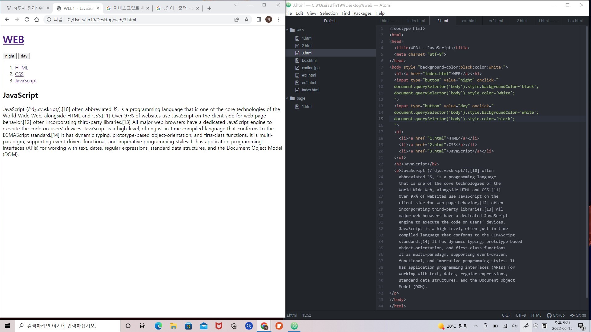Open Chrome side panel icon
The height and width of the screenshot is (332, 591).
click(x=259, y=19)
